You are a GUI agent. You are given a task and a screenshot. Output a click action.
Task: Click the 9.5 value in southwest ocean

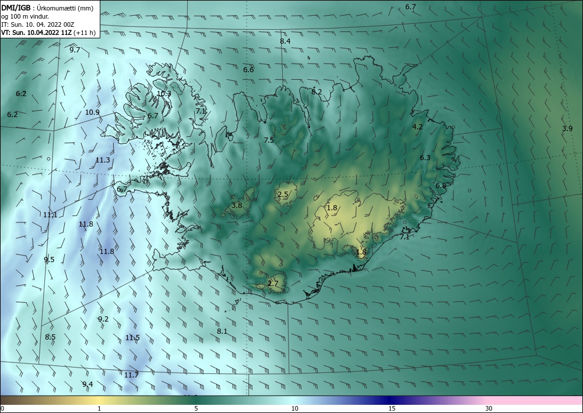(49, 260)
